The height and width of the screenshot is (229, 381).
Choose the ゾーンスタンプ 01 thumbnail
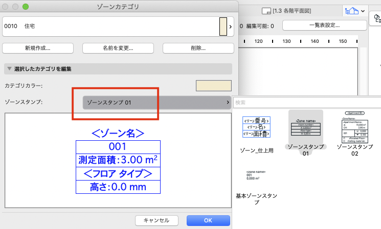point(306,128)
